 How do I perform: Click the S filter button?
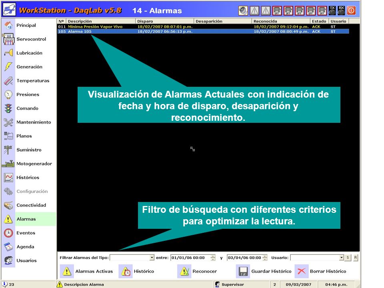pos(348,258)
